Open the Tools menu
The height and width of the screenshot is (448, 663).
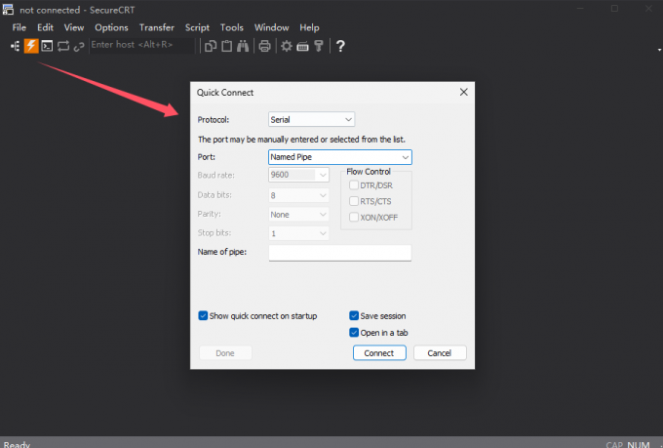tap(232, 27)
